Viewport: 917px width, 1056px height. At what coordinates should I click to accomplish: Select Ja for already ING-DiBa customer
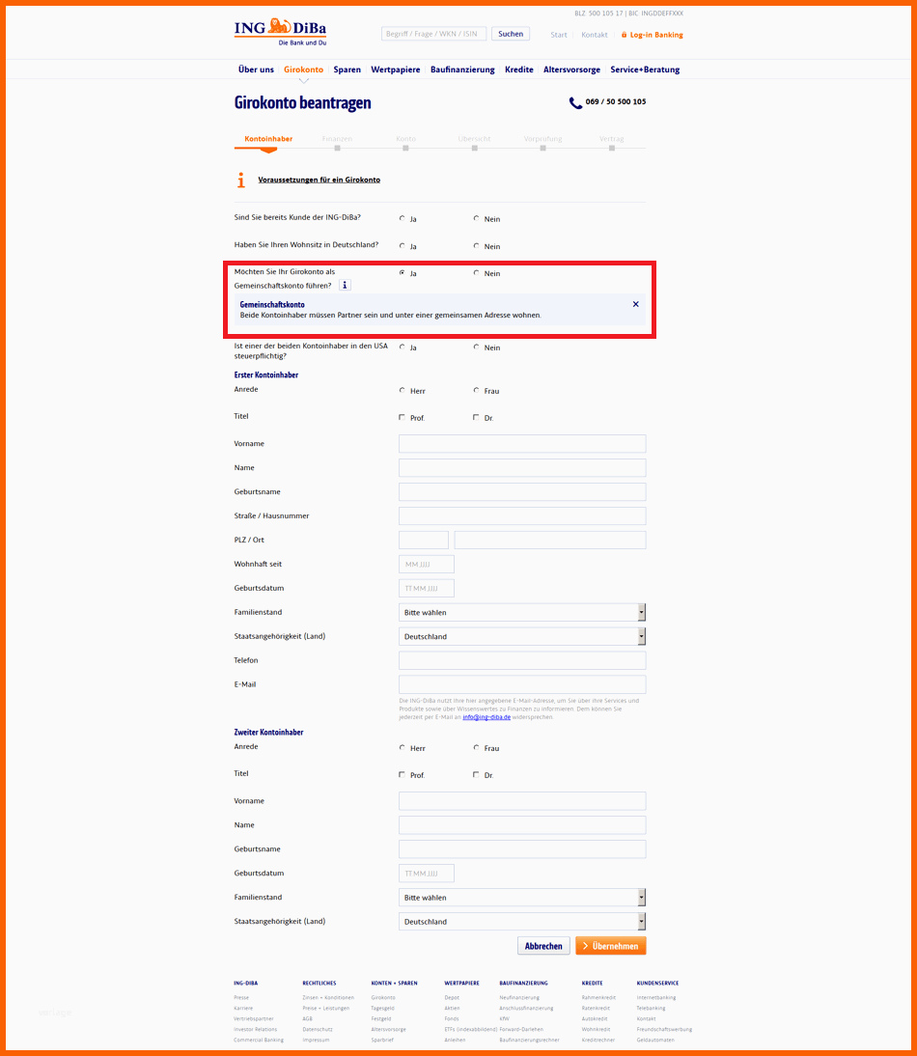(x=402, y=218)
